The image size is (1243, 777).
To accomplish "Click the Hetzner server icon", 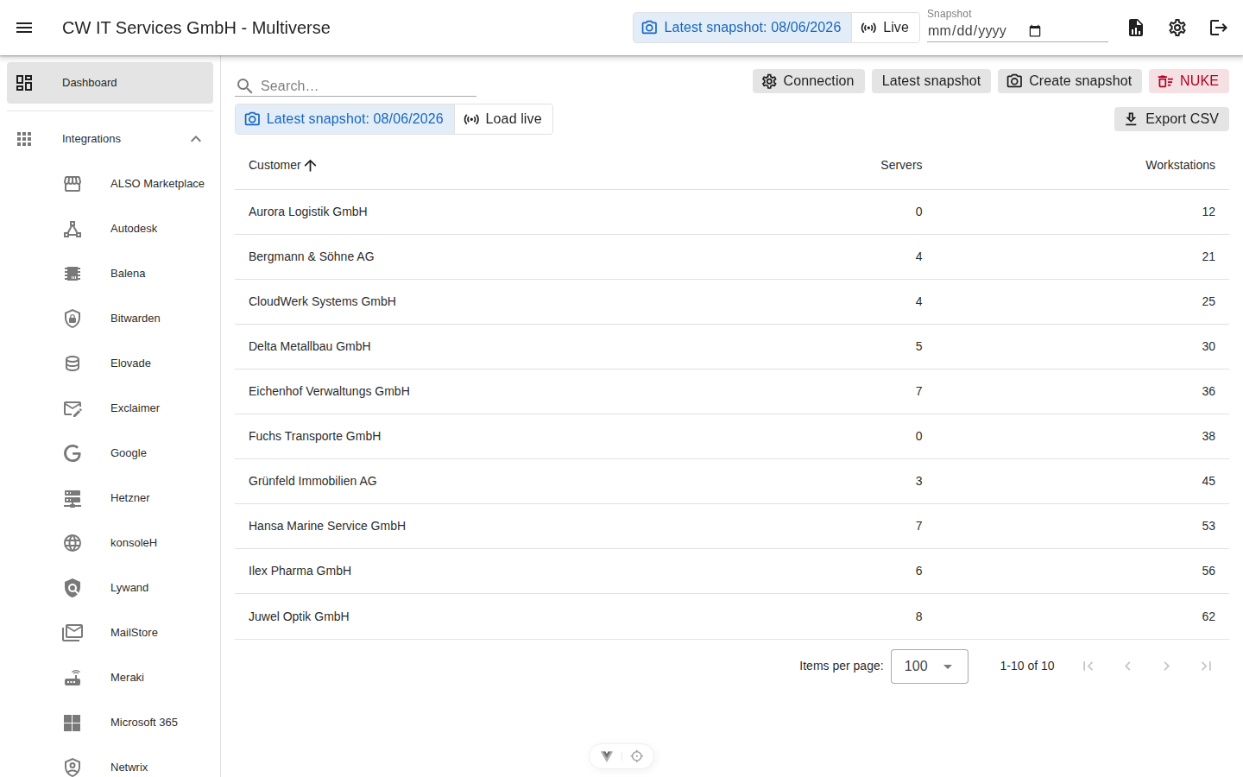I will [73, 498].
